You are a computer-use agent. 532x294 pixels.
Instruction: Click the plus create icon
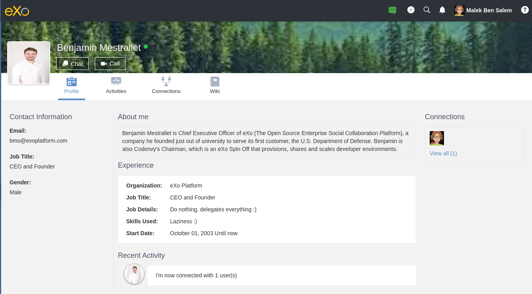pos(411,10)
